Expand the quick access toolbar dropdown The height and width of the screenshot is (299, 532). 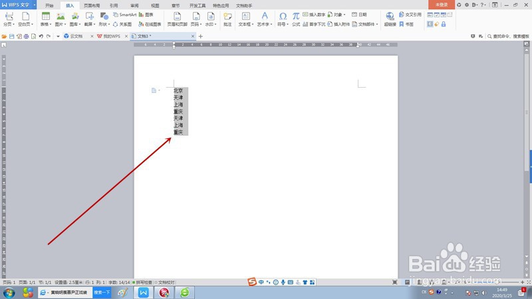(58, 37)
